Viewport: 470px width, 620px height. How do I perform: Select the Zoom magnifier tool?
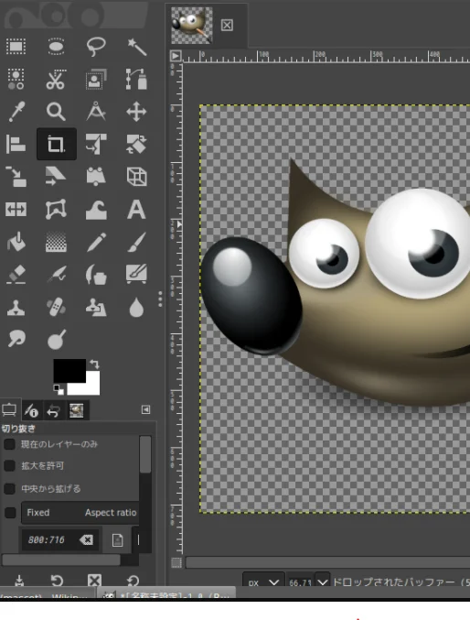tap(56, 112)
